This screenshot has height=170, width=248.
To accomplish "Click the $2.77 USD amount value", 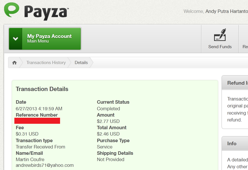I will (108, 121).
